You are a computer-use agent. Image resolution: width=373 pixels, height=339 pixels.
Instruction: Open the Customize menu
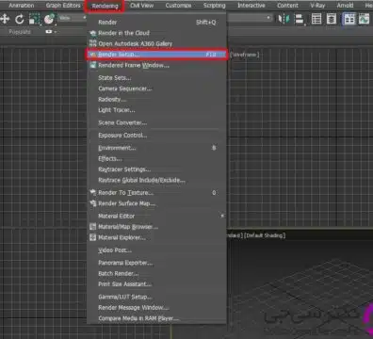178,6
